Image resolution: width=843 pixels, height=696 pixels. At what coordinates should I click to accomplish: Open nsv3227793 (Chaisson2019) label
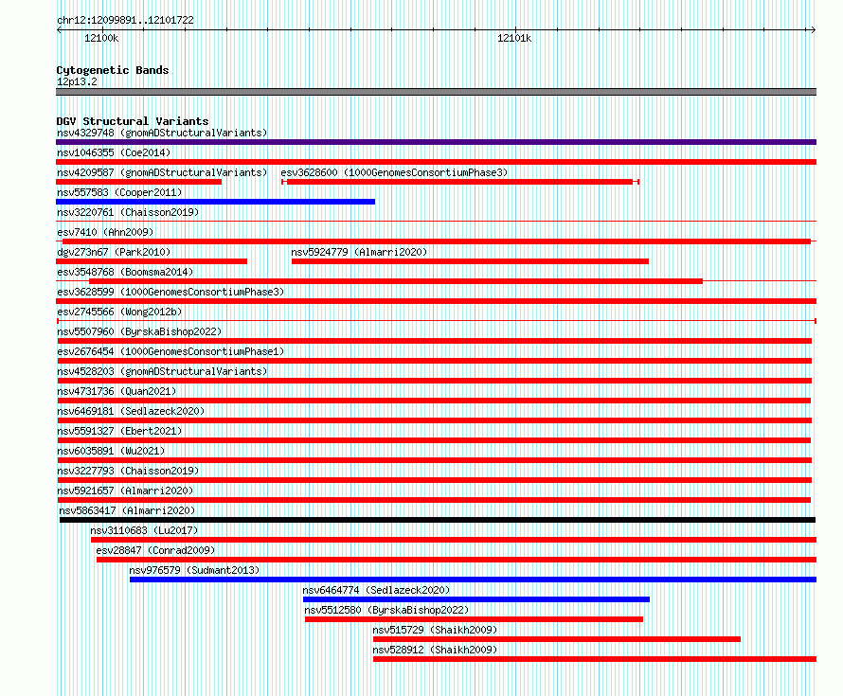(x=128, y=471)
